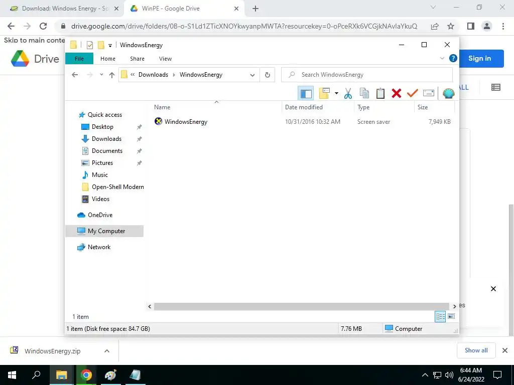Open the Home ribbon tab
The width and height of the screenshot is (514, 385).
108,59
